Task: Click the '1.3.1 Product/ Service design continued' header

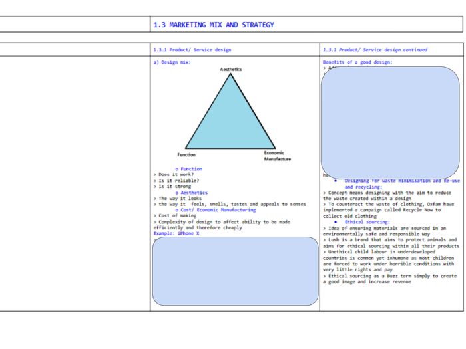Action: pyautogui.click(x=375, y=50)
